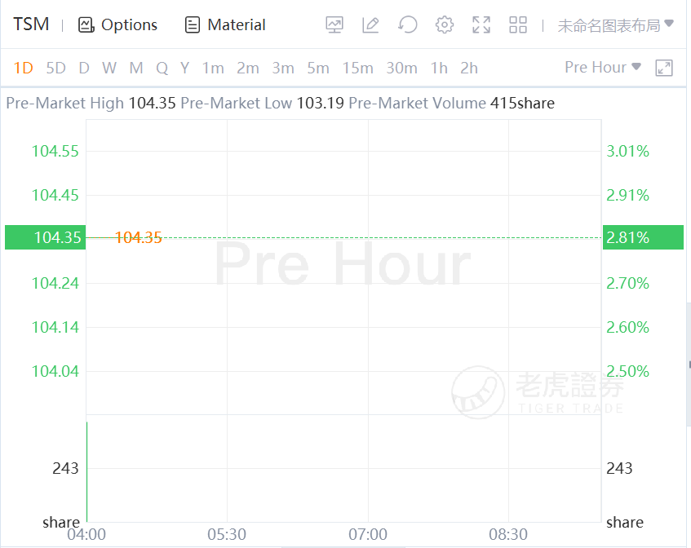The width and height of the screenshot is (691, 548).
Task: Expand the Pre Hour session dropdown
Action: pos(602,67)
